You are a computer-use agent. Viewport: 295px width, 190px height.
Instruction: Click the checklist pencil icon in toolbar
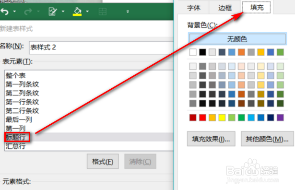click(53, 12)
